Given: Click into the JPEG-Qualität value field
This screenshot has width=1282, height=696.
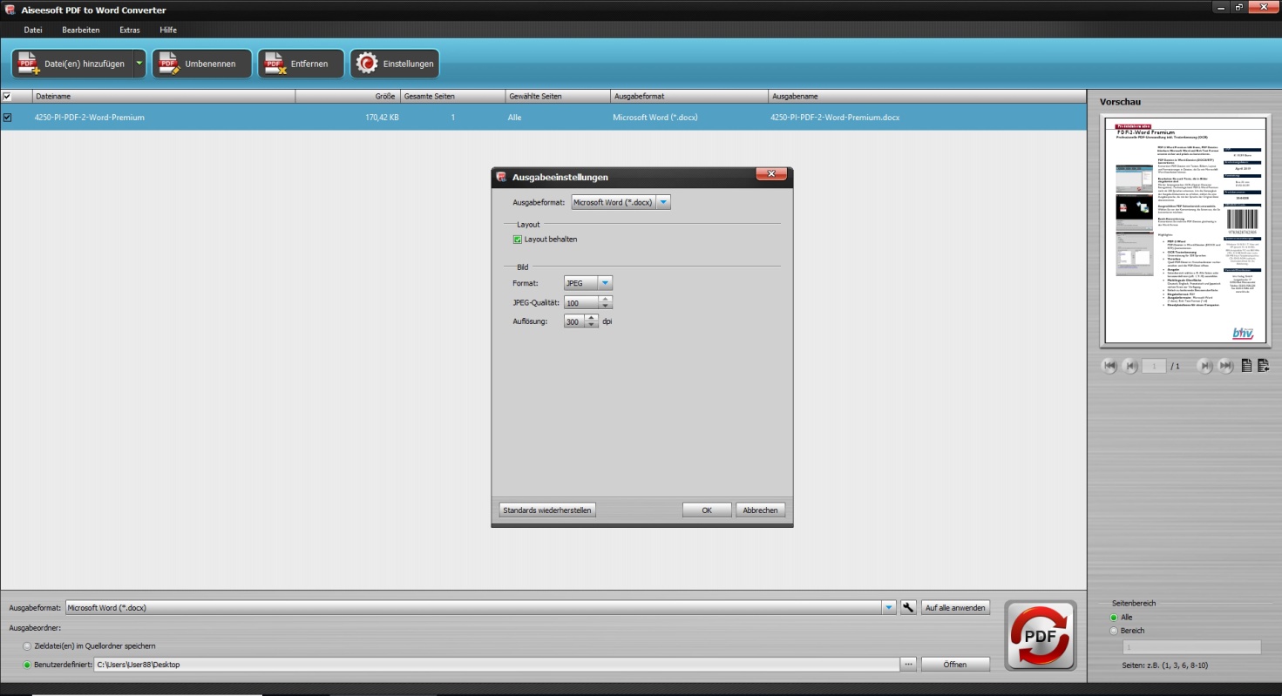Looking at the screenshot, I should click(581, 302).
